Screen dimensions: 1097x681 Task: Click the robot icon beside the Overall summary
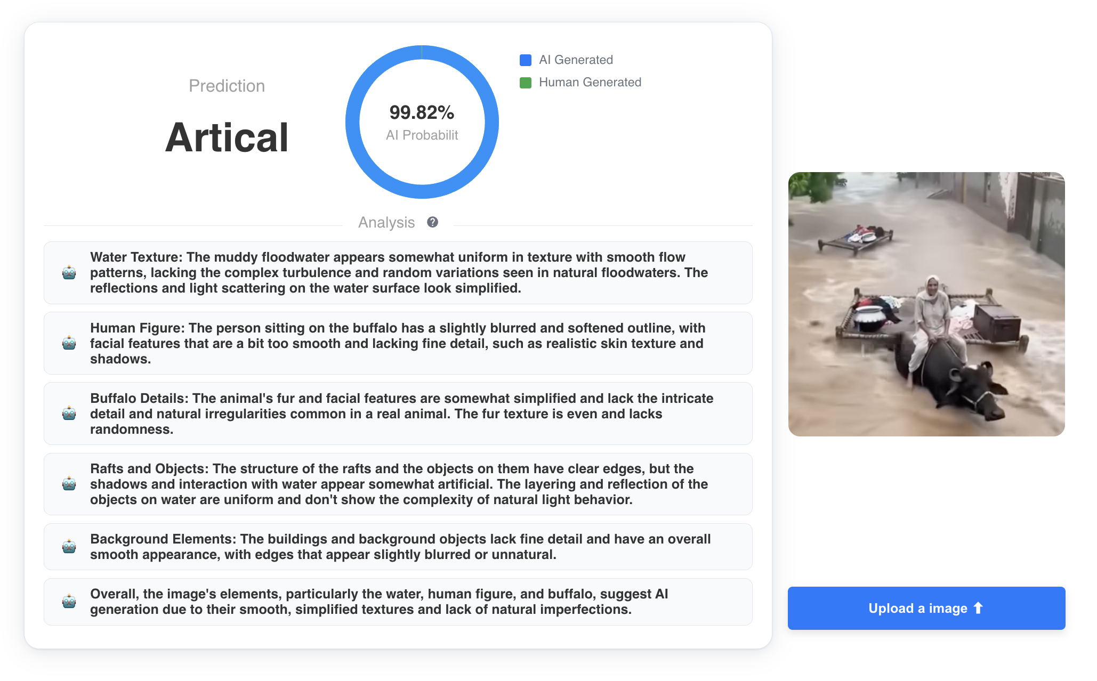pyautogui.click(x=69, y=602)
